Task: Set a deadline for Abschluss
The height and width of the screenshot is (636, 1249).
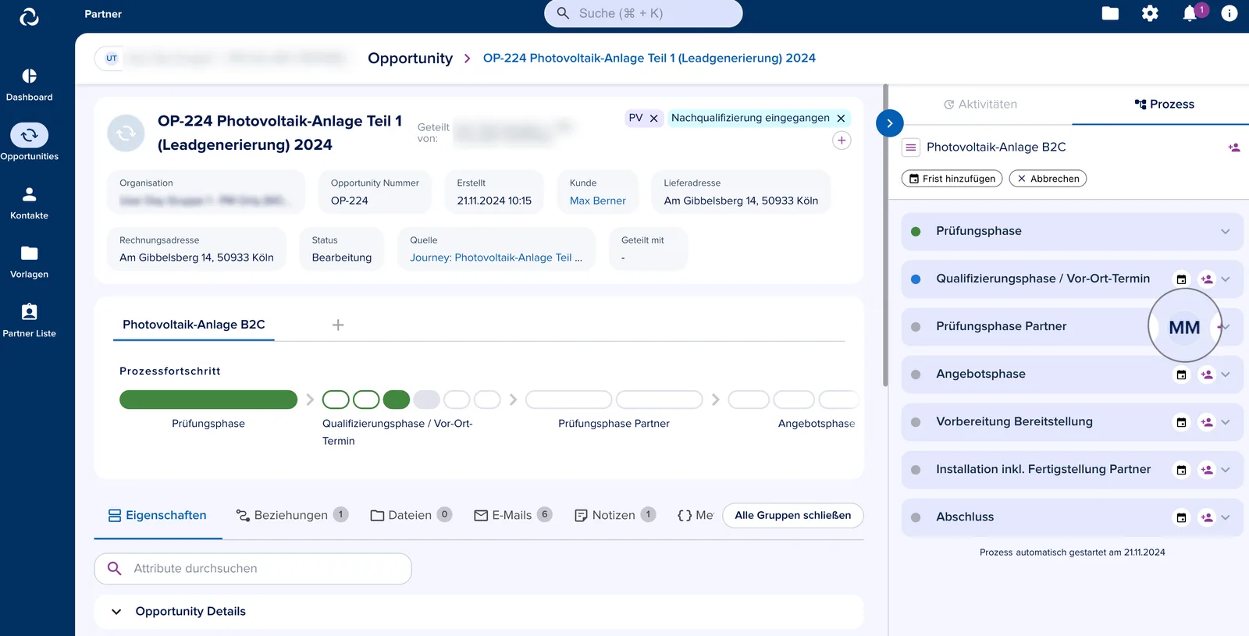Action: 1182,517
